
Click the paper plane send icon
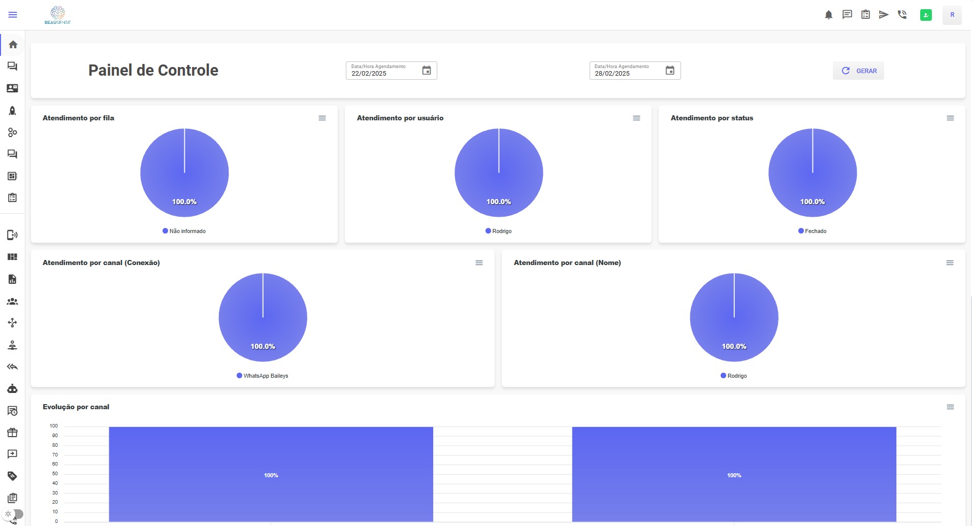pyautogui.click(x=884, y=15)
